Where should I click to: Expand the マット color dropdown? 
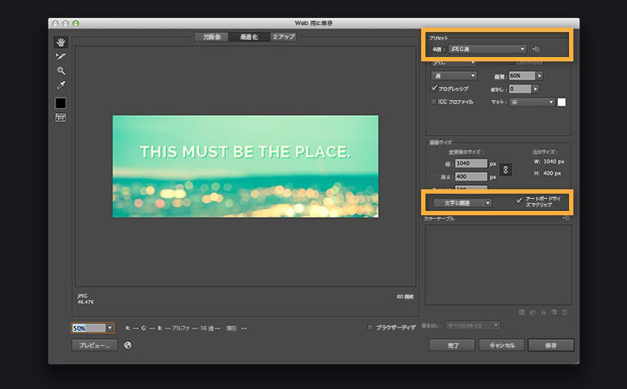532,102
